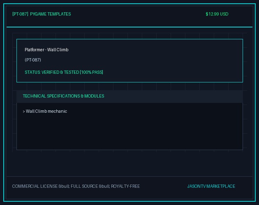
Task: Click the word MODULES in section header
Action: coord(94,96)
